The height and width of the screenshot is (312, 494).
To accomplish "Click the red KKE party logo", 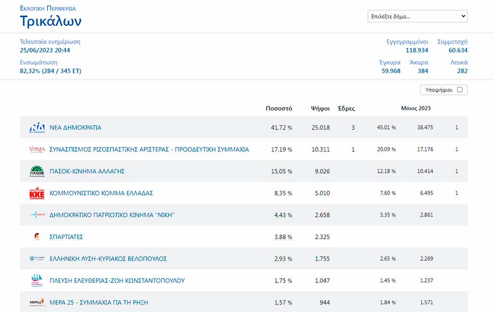I will [37, 193].
